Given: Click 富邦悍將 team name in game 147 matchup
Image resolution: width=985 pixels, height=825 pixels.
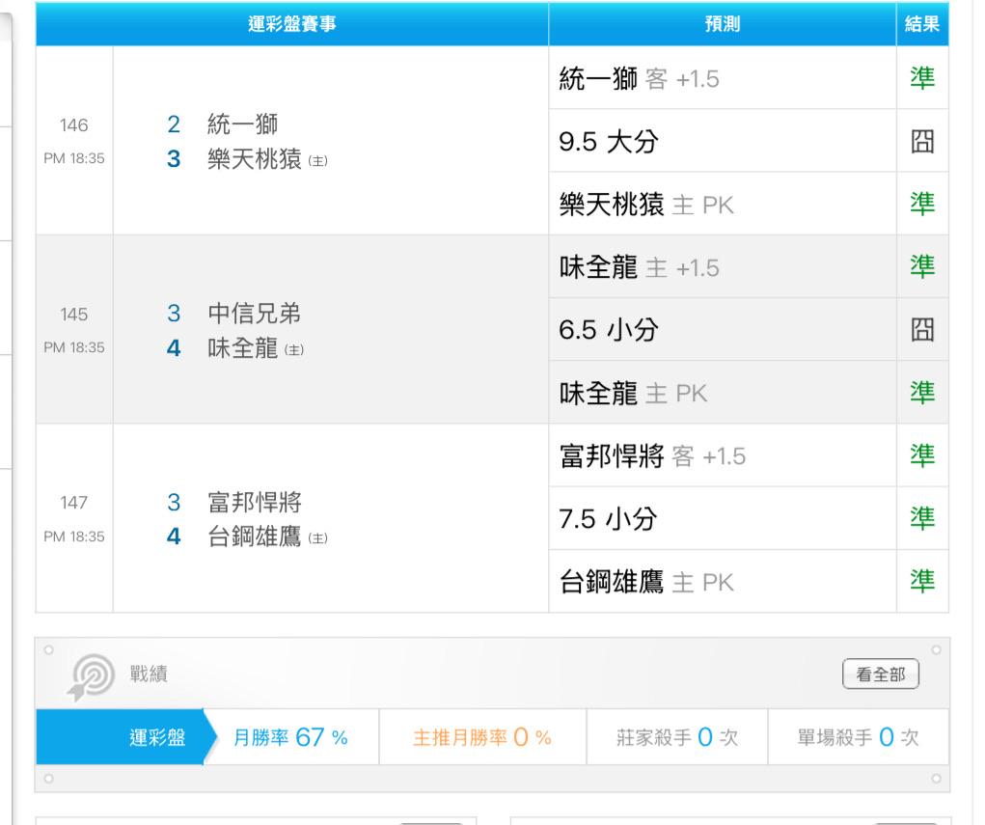Looking at the screenshot, I should (255, 502).
